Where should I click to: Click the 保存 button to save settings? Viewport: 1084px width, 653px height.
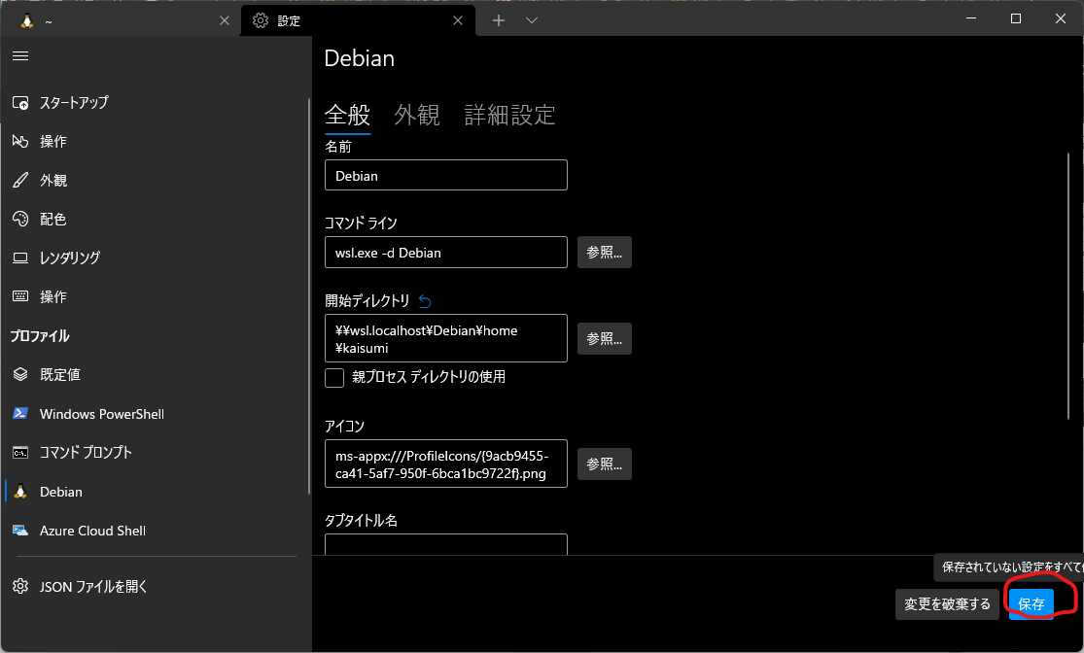pyautogui.click(x=1030, y=603)
